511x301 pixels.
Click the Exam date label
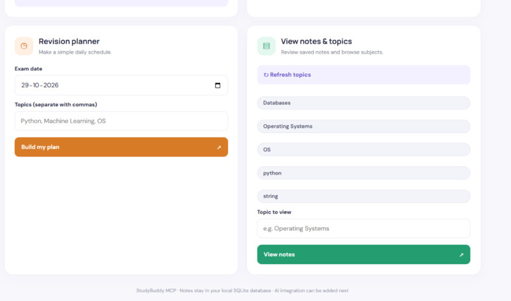click(x=29, y=68)
